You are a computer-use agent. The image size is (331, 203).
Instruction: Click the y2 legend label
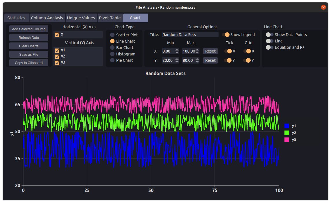point(294,133)
